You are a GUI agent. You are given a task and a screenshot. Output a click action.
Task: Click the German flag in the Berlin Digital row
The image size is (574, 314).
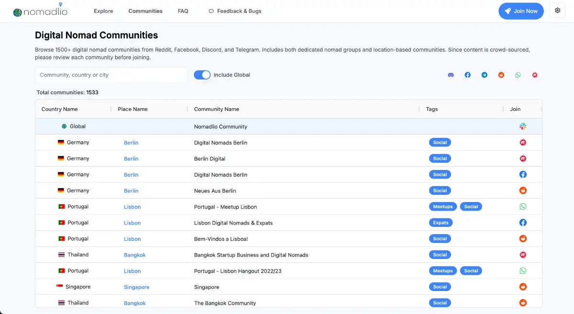61,158
